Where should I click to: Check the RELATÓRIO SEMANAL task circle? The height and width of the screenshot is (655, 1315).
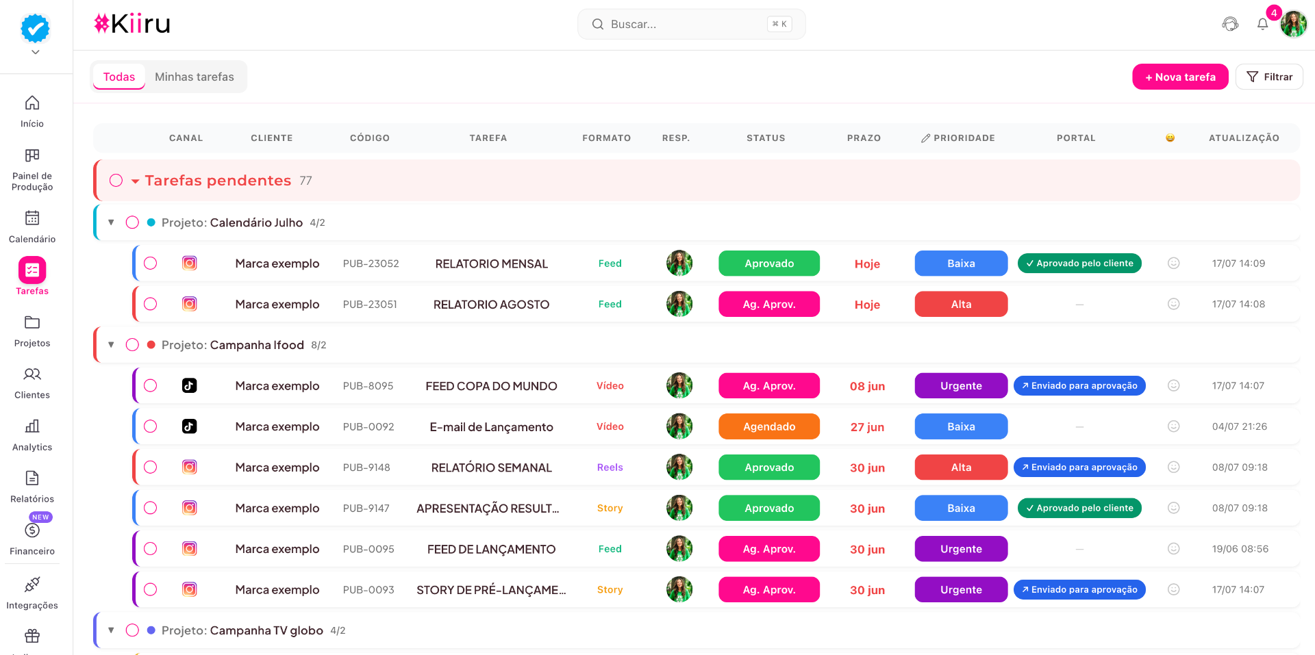pyautogui.click(x=151, y=467)
